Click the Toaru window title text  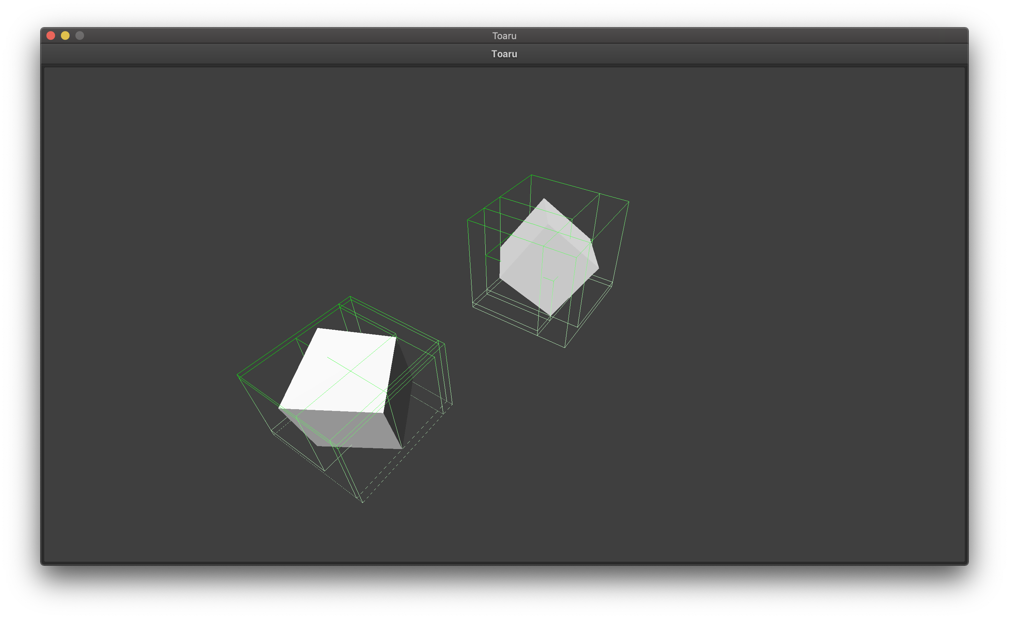pos(504,36)
